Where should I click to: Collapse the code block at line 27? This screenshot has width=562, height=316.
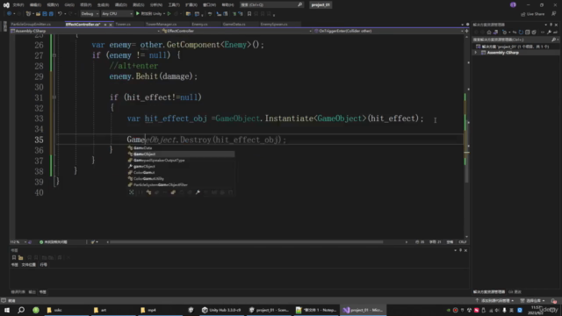(54, 55)
